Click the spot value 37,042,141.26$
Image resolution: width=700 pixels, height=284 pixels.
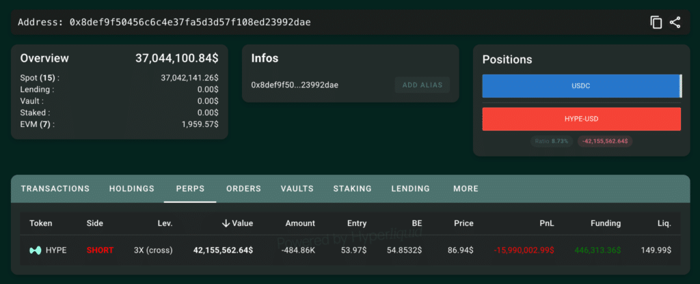190,78
